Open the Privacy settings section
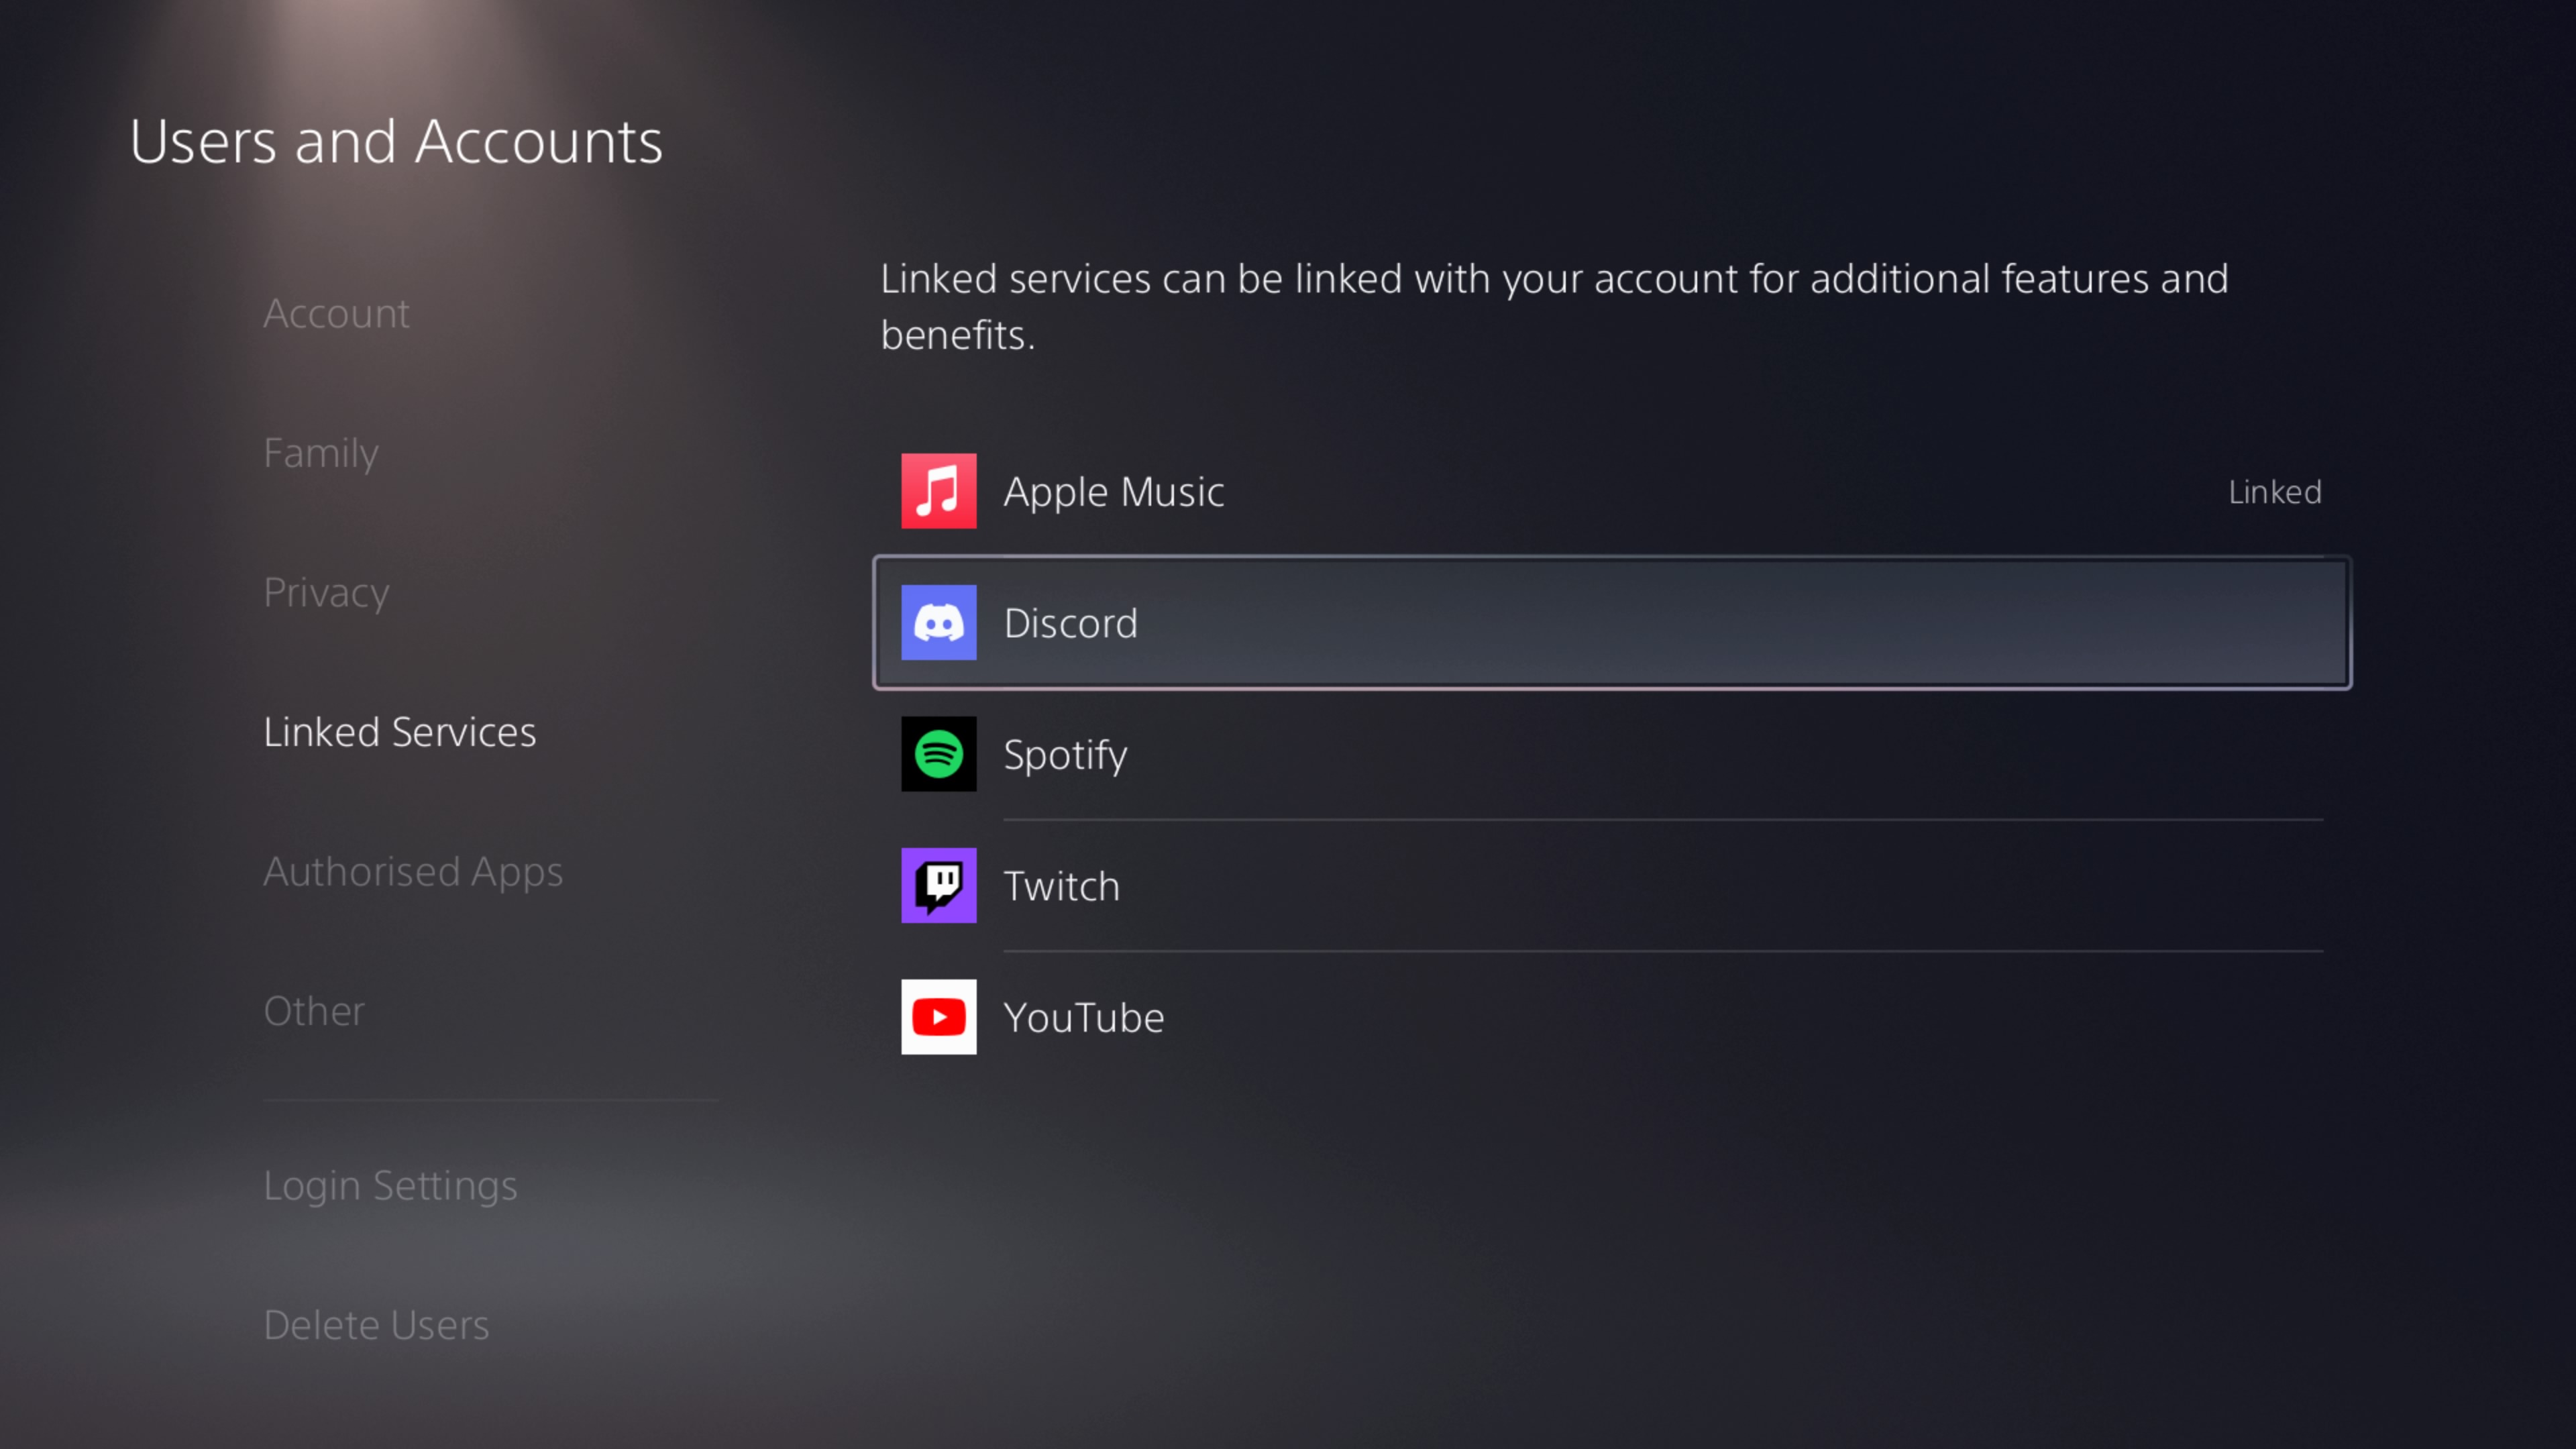Viewport: 2576px width, 1449px height. pyautogui.click(x=325, y=591)
